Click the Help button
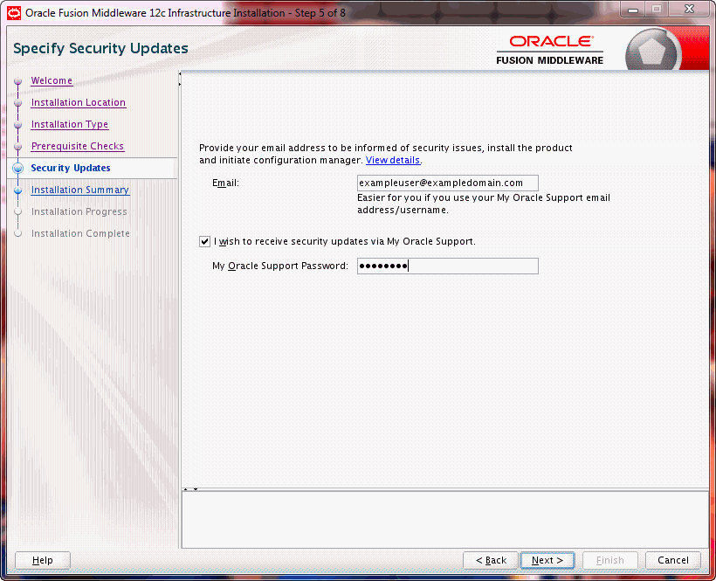The width and height of the screenshot is (716, 581). click(x=43, y=560)
